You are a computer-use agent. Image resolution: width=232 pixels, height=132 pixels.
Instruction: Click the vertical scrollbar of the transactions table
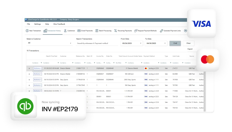[205, 91]
